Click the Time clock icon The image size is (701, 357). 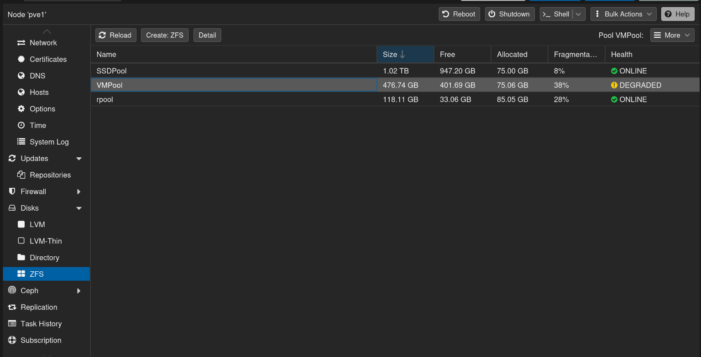click(21, 125)
